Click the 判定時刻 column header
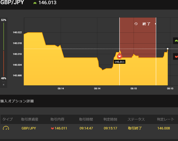Image resolution: width=178 pixels, height=141 pixels. point(110,119)
